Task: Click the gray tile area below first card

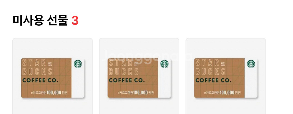Action: pos(53,106)
